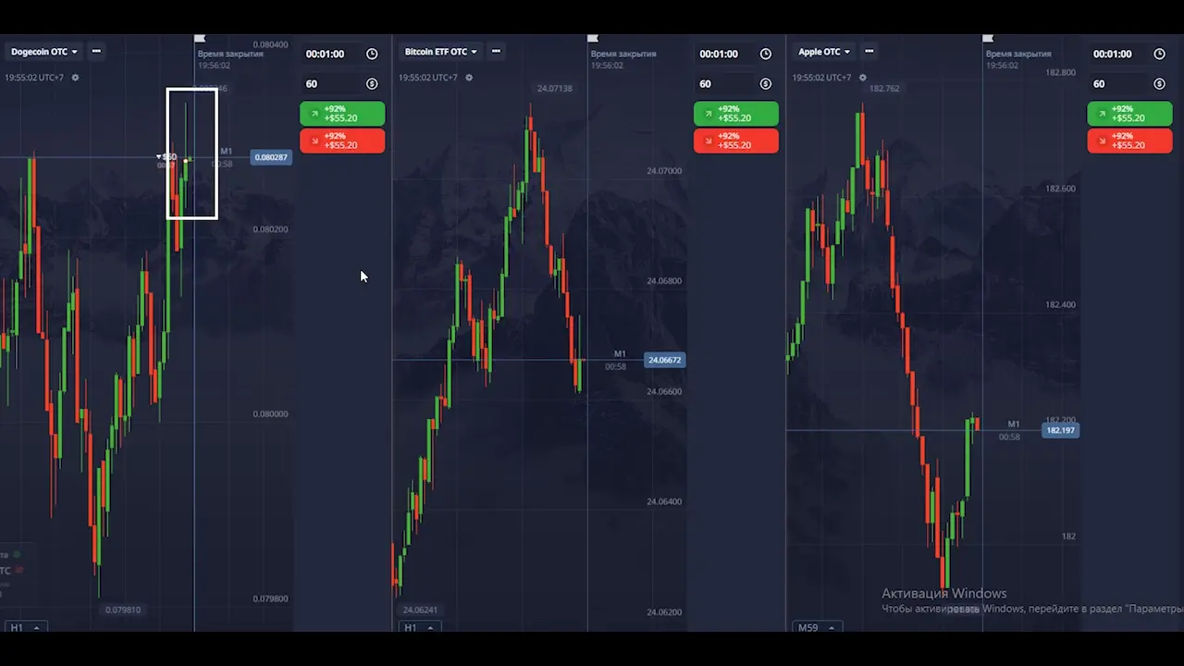Open time settings gear on the Bitcoin ETF chart
The width and height of the screenshot is (1184, 666).
tap(469, 78)
